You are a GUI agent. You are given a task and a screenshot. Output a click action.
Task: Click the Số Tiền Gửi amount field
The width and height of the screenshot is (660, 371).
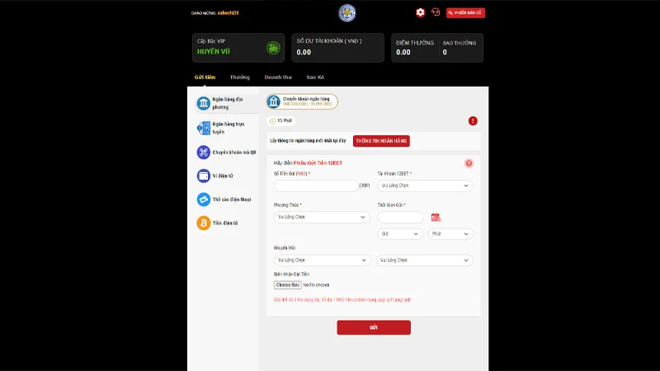[x=316, y=185]
